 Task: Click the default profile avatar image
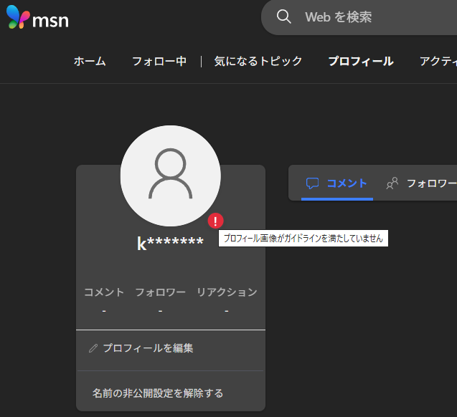pos(171,176)
